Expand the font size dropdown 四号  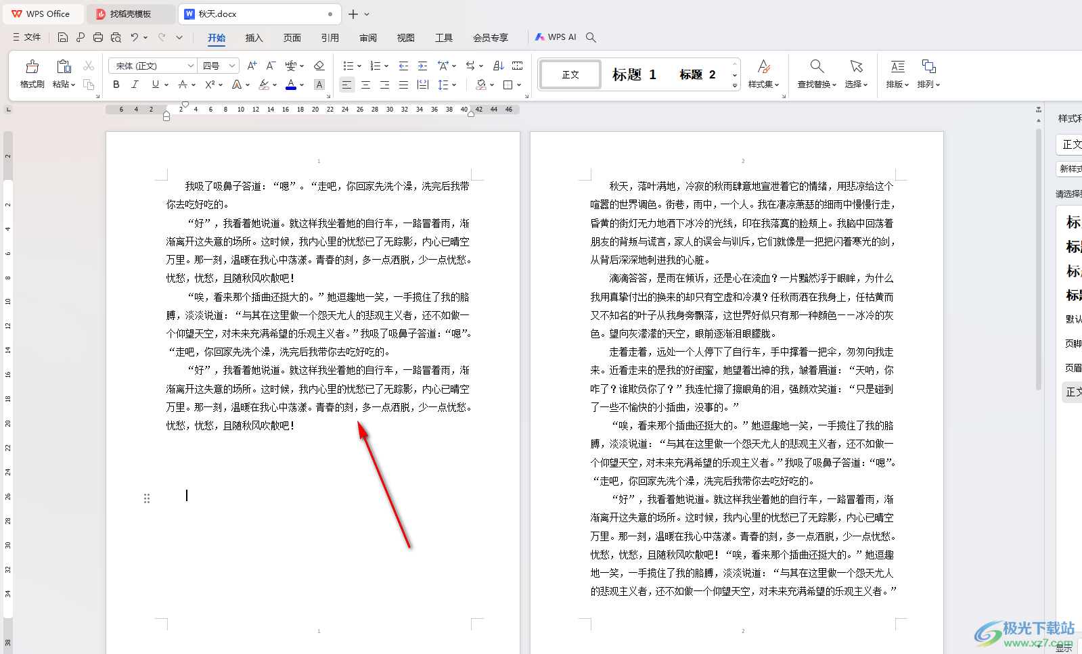point(231,66)
